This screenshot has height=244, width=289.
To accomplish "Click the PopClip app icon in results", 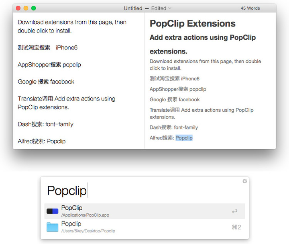I will [x=53, y=211].
